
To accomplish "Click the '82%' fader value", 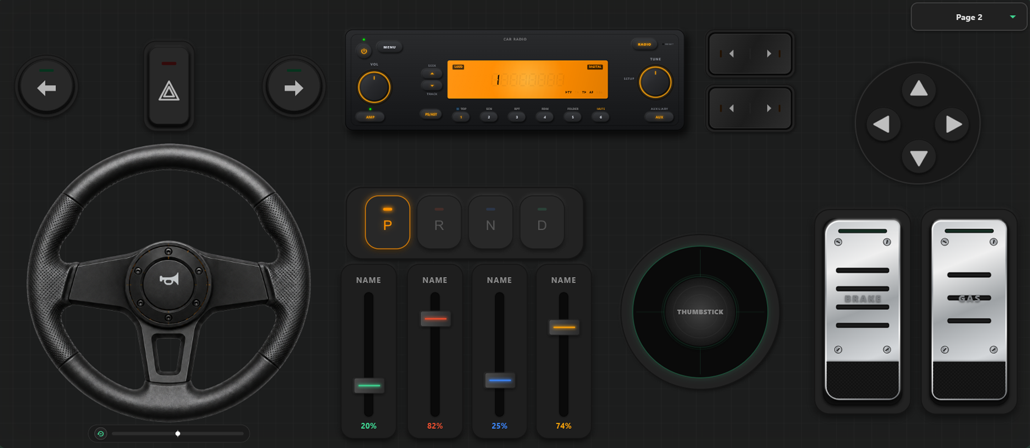I will point(435,426).
